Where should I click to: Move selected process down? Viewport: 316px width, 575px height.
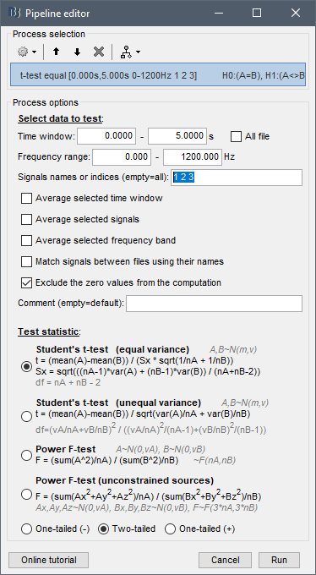[77, 52]
